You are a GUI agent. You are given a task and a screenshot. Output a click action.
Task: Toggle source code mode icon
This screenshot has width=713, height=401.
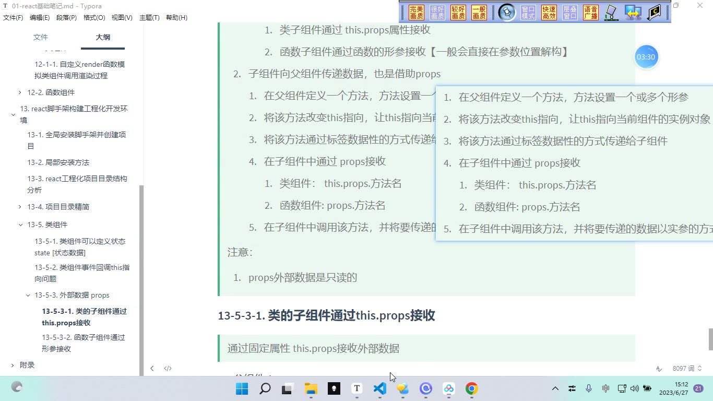[168, 368]
